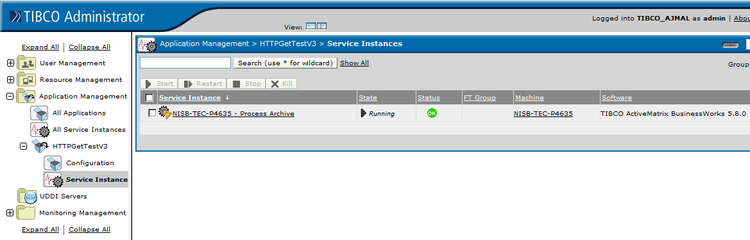The width and height of the screenshot is (750, 240).
Task: Click the Running state text
Action: pyautogui.click(x=382, y=113)
